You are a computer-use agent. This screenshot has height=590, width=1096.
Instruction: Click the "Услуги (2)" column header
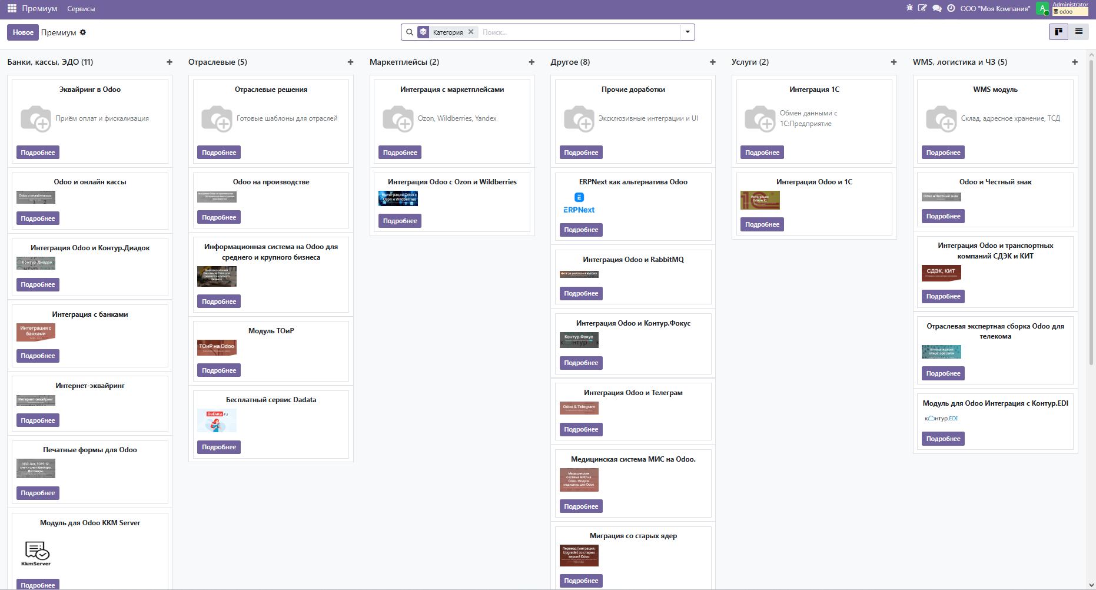[x=750, y=62]
